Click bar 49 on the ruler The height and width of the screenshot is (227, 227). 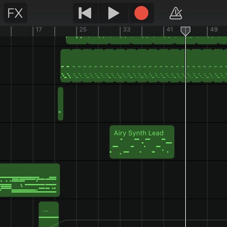[214, 30]
